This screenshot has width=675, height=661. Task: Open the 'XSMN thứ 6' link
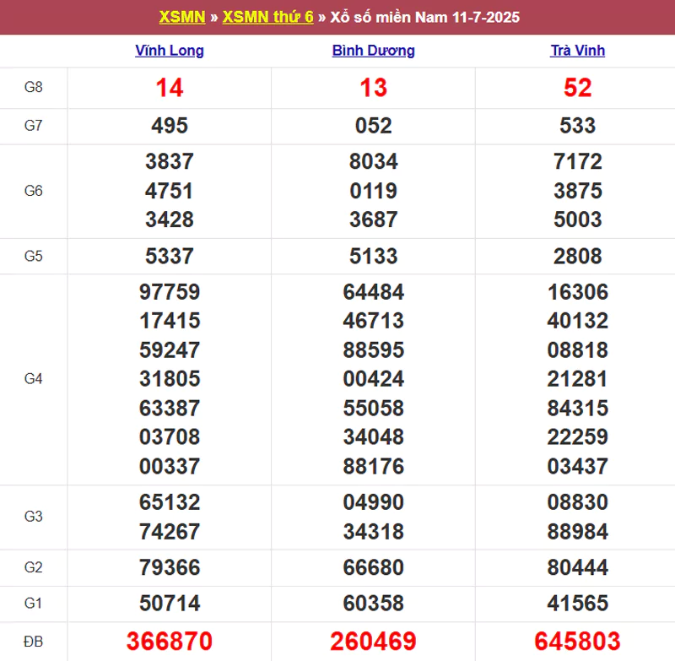point(267,17)
